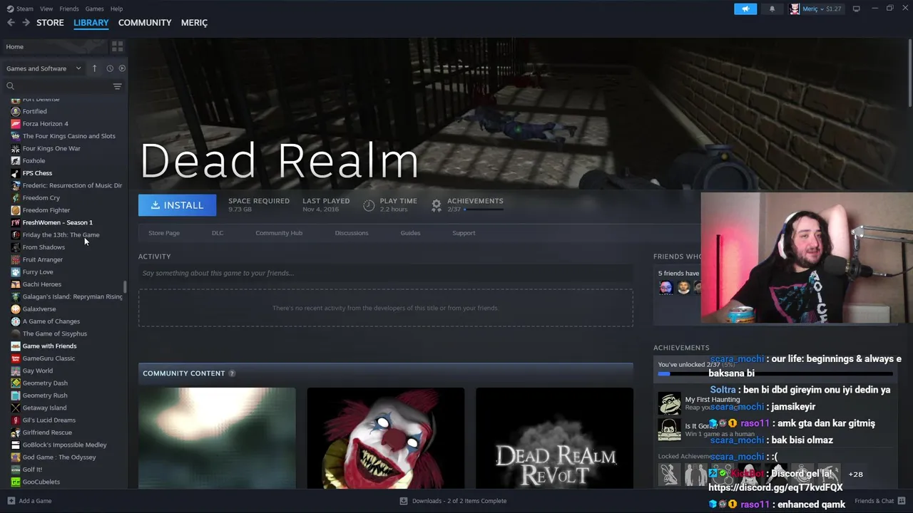Screen dimensions: 913x513
Task: Click the FPS Chess game icon
Action: click(x=16, y=173)
